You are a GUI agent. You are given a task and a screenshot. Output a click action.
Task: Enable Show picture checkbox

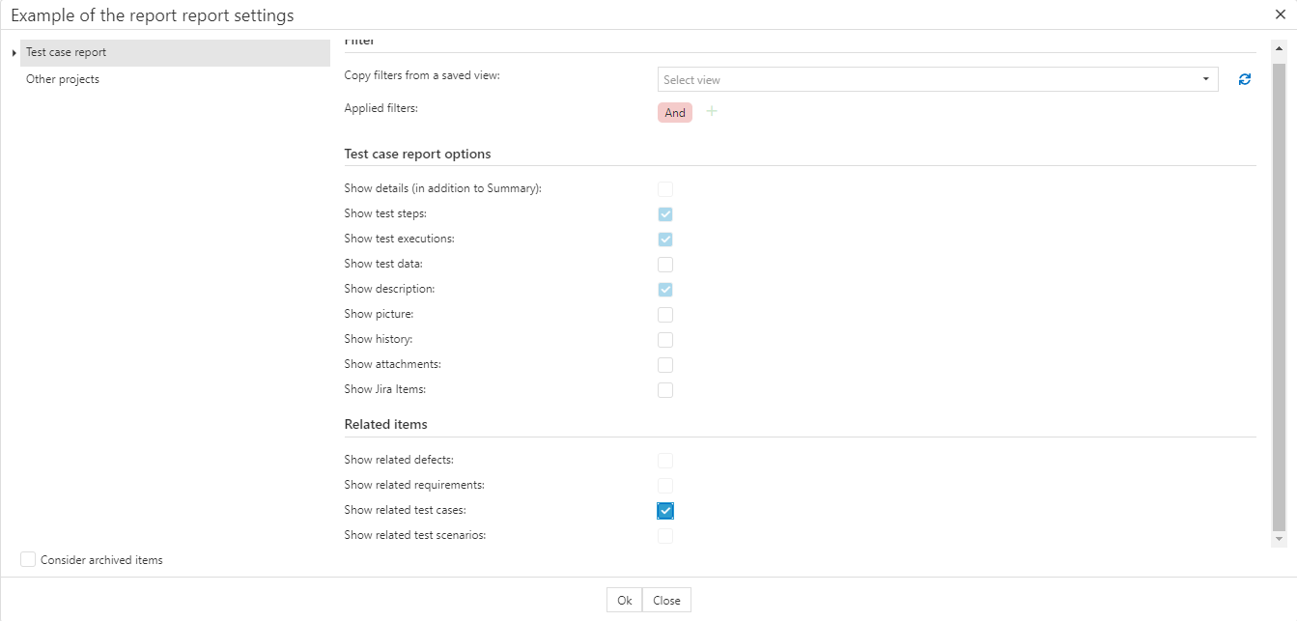click(665, 315)
